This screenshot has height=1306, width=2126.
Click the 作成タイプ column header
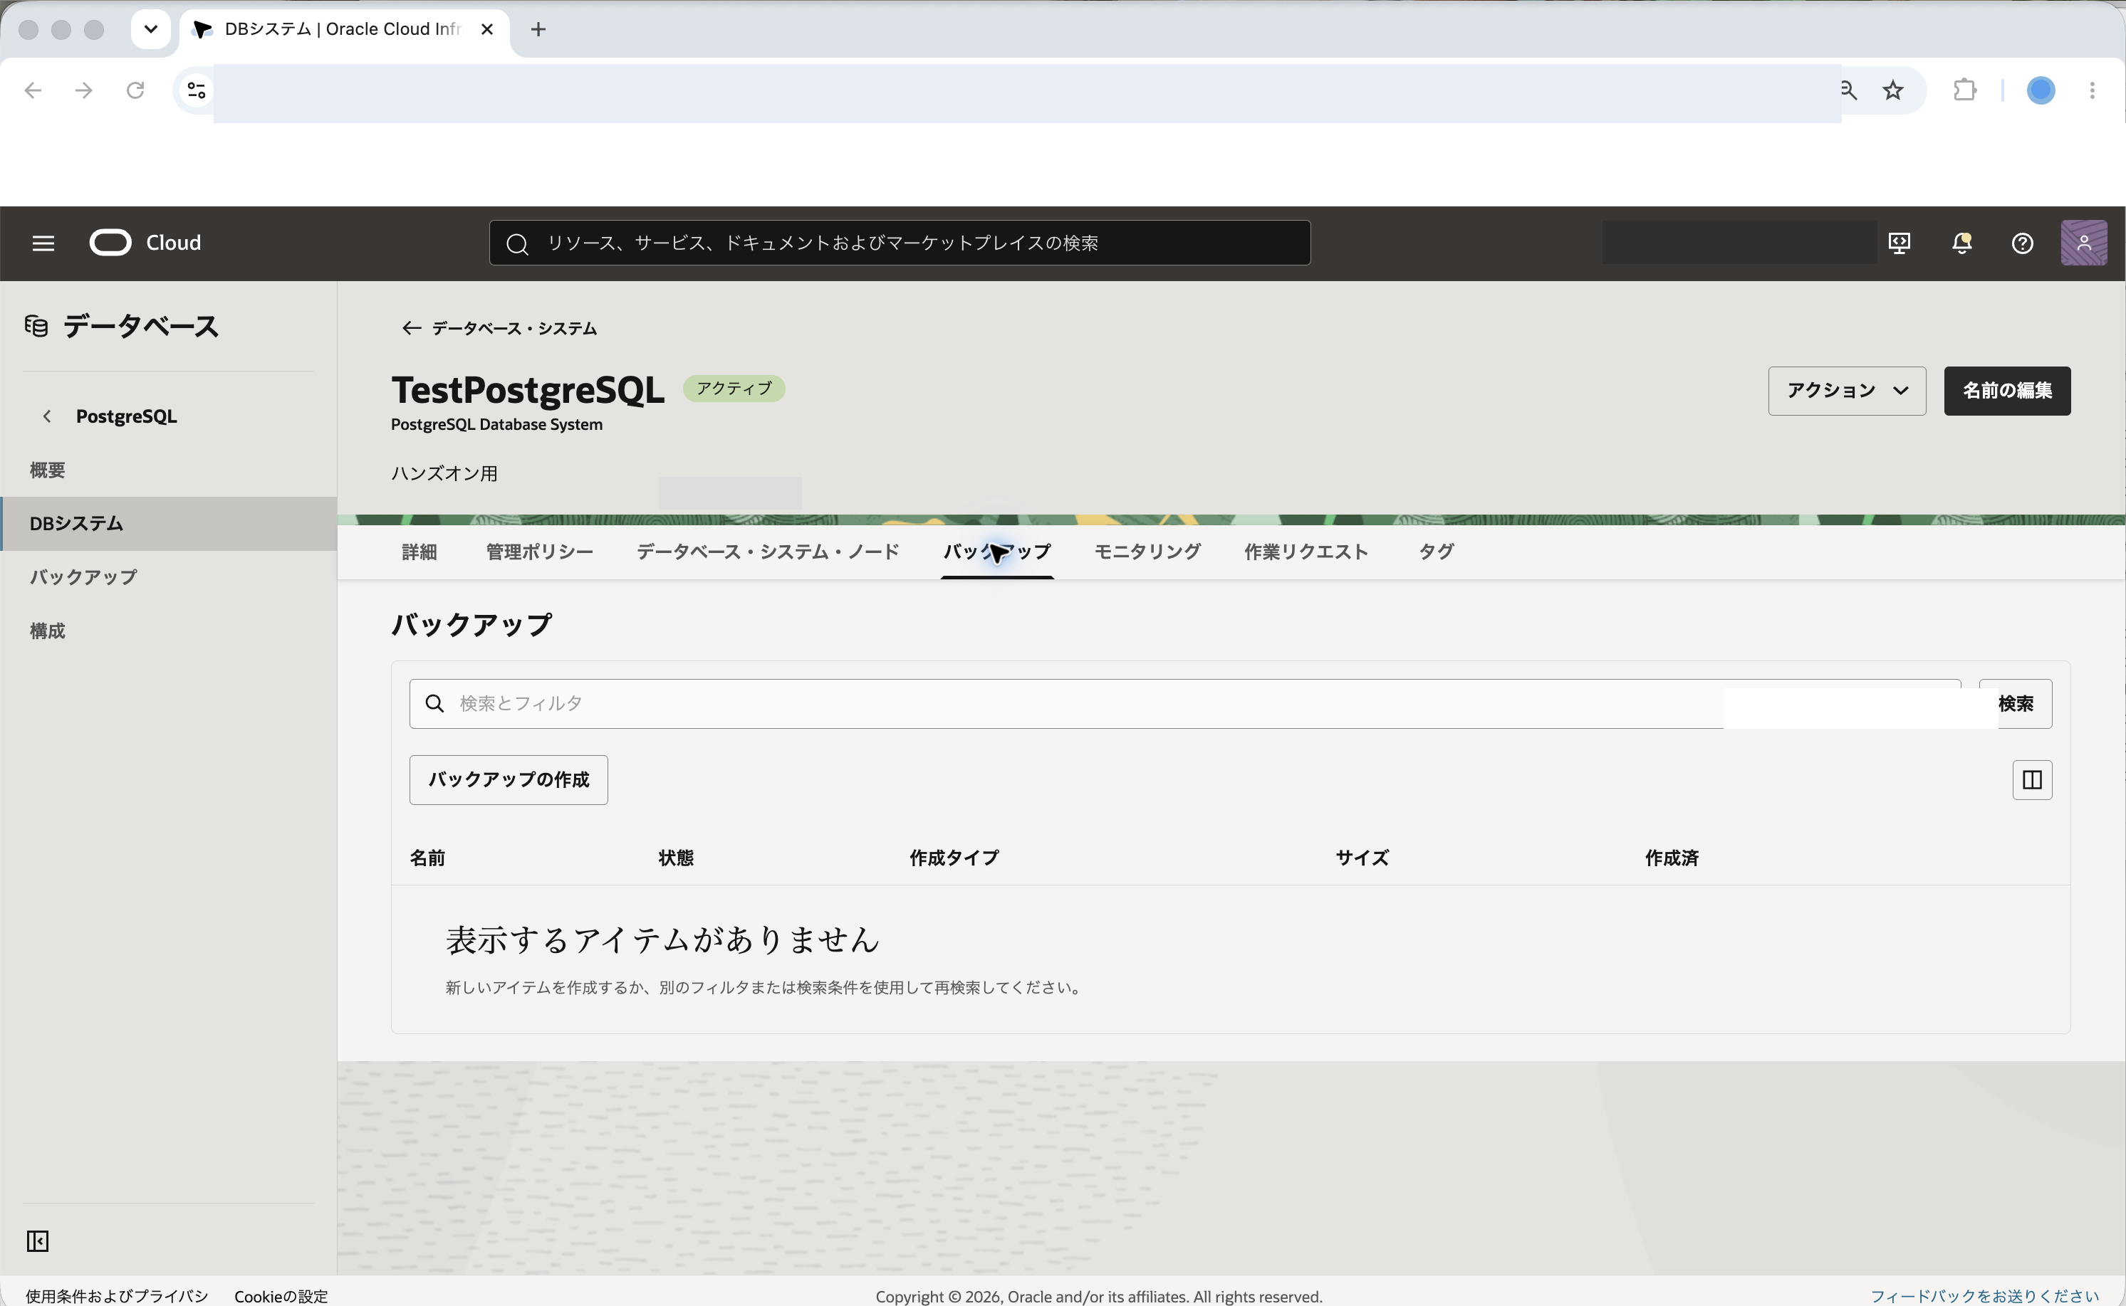[954, 858]
